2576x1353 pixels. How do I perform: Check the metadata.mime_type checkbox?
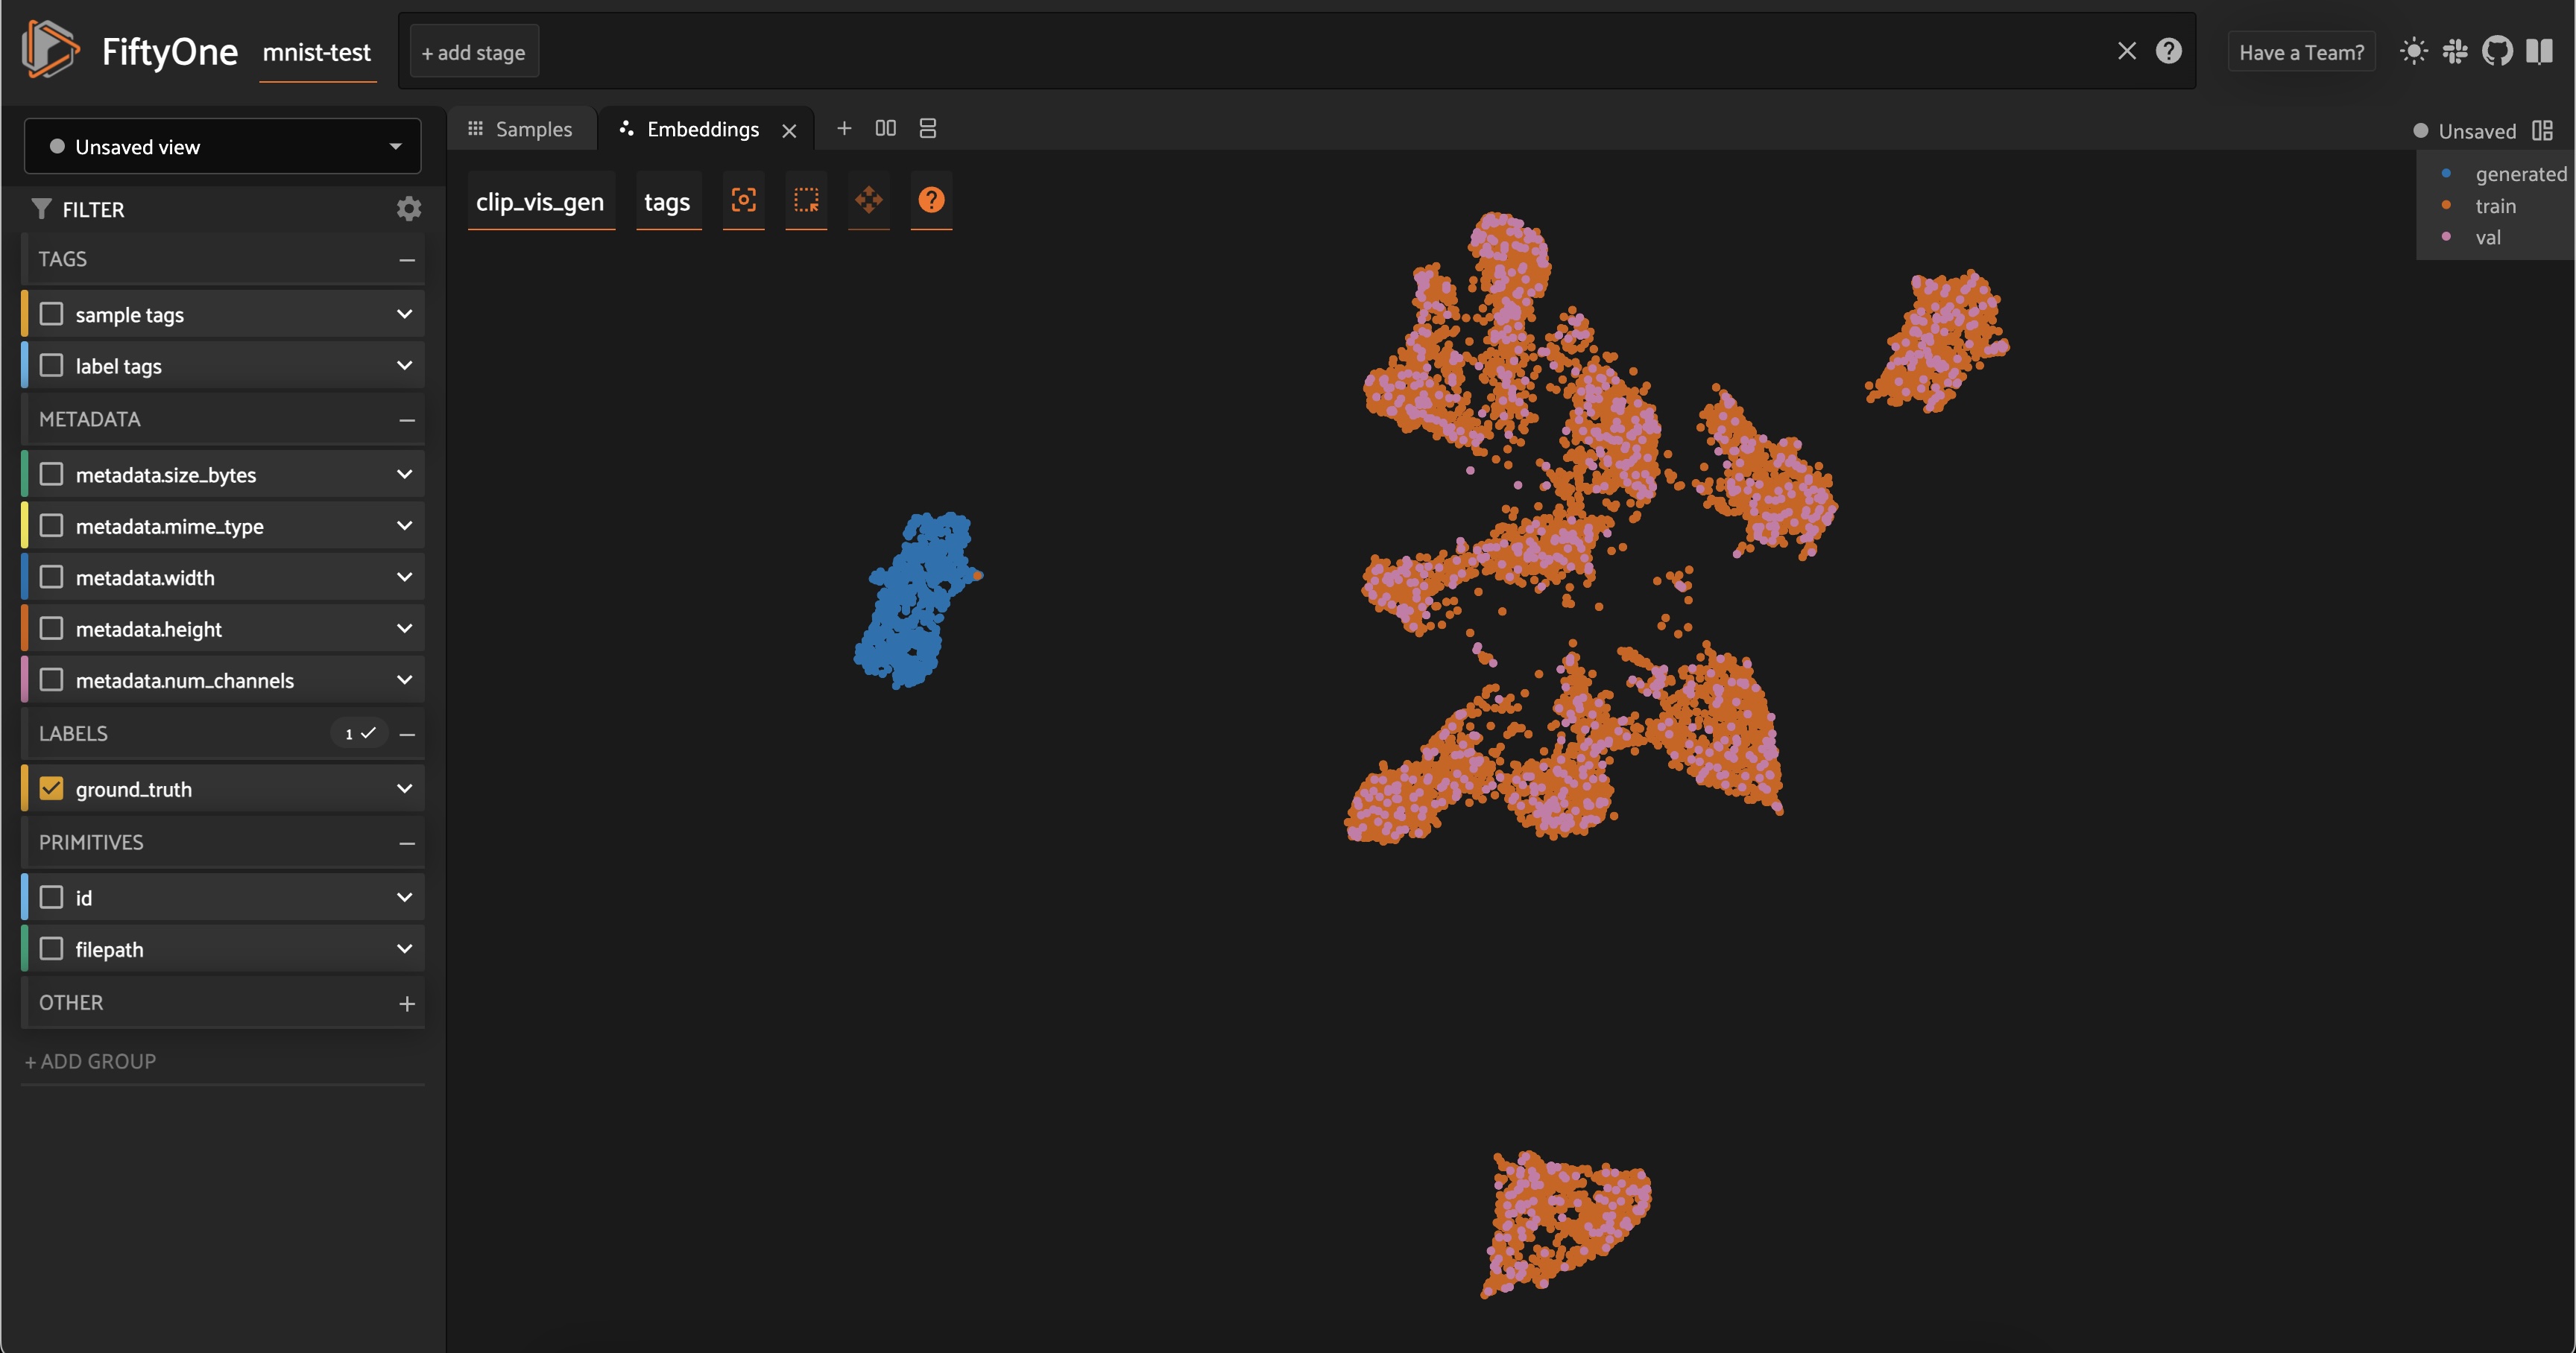click(51, 525)
